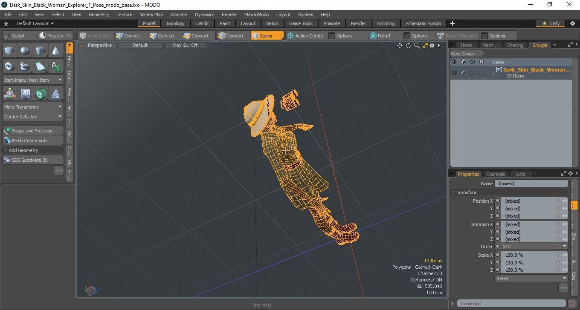Screen dimensions: 580x310
Task: Select the Cylinder primitive tool
Action: (40, 51)
